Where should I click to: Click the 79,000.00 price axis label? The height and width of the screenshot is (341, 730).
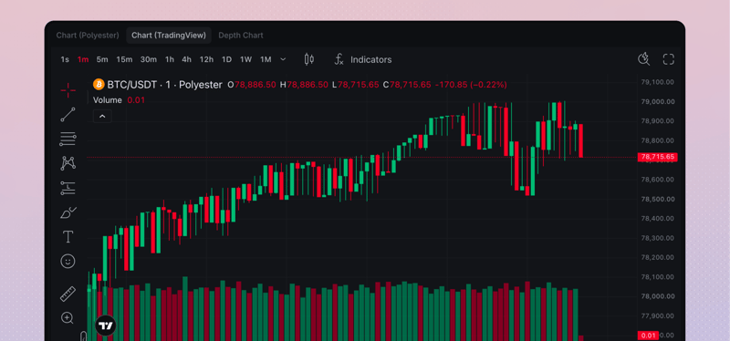(657, 101)
